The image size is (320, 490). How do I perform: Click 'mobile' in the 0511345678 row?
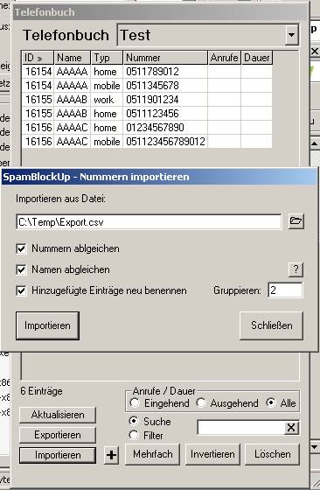pos(107,86)
